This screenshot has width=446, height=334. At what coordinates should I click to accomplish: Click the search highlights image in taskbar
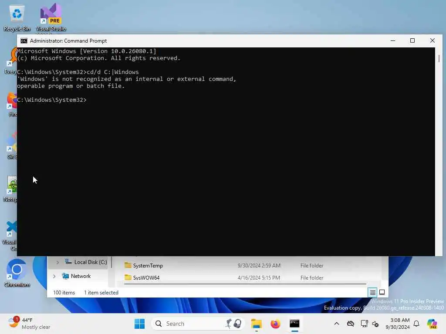[234, 324]
